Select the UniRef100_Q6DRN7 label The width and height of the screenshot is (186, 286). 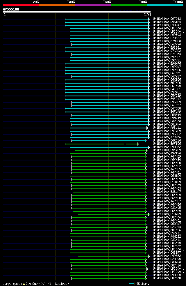tap(167, 224)
